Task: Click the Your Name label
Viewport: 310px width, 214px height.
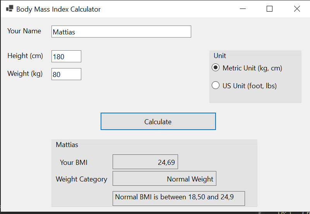Action: coord(24,31)
